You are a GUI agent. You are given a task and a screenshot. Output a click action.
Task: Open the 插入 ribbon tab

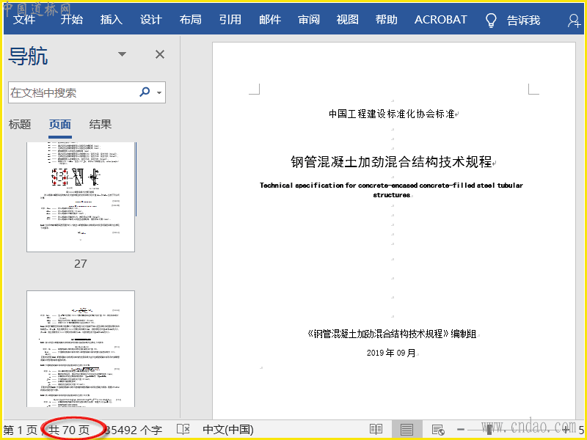coord(112,20)
